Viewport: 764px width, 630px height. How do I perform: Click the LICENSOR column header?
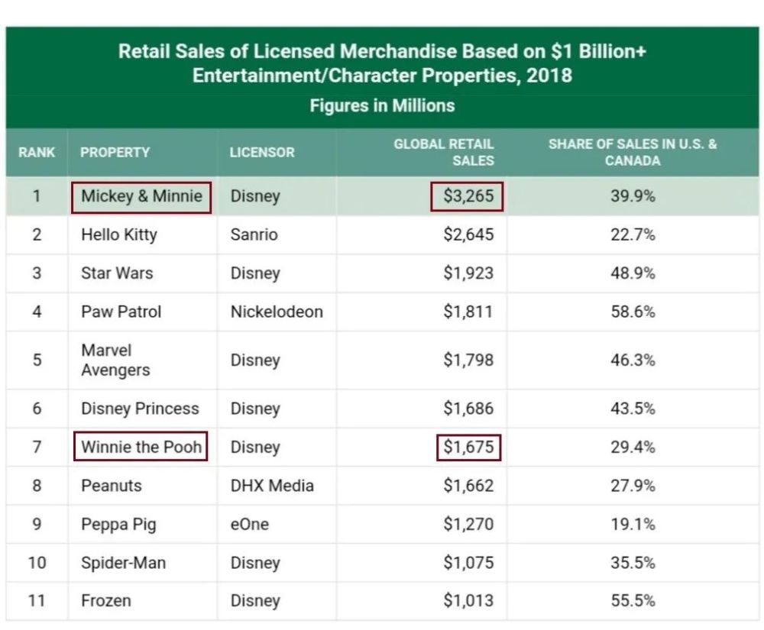coord(261,152)
